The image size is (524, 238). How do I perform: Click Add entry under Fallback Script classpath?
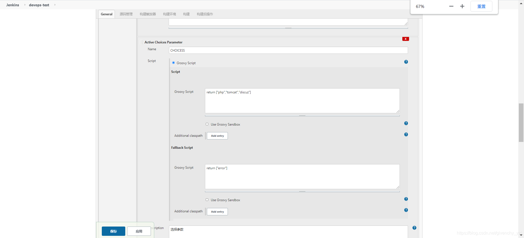217,212
